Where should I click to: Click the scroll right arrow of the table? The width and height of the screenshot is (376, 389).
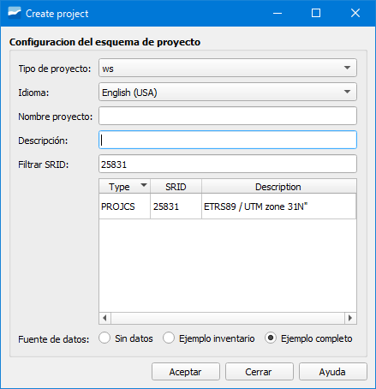click(350, 318)
